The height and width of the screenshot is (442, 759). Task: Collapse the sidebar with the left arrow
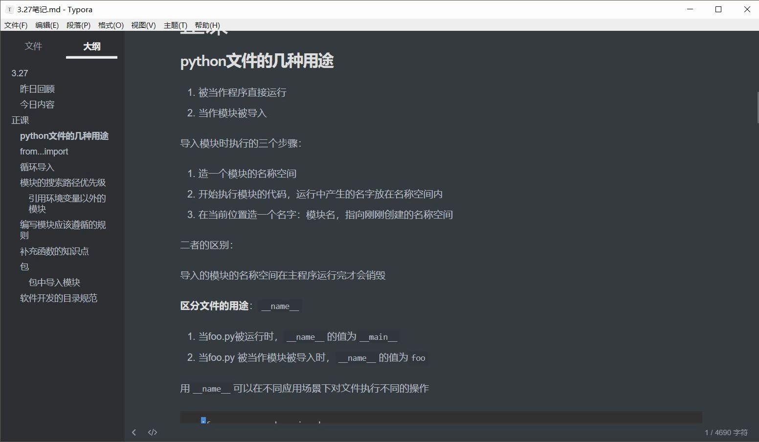tap(134, 432)
